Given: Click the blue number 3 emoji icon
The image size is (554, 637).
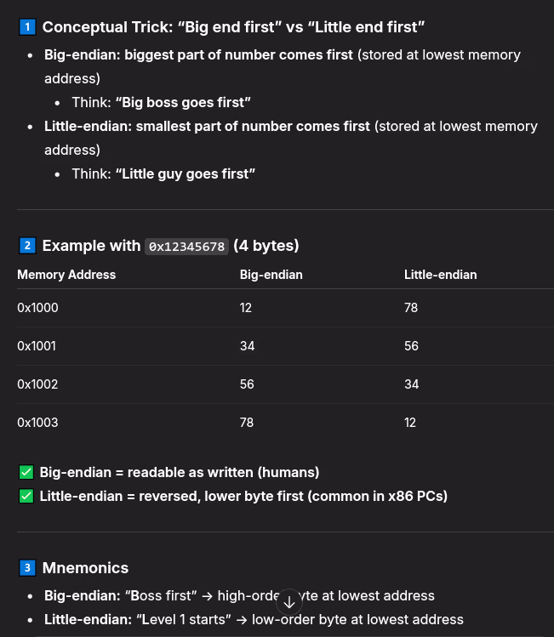Looking at the screenshot, I should 26,567.
